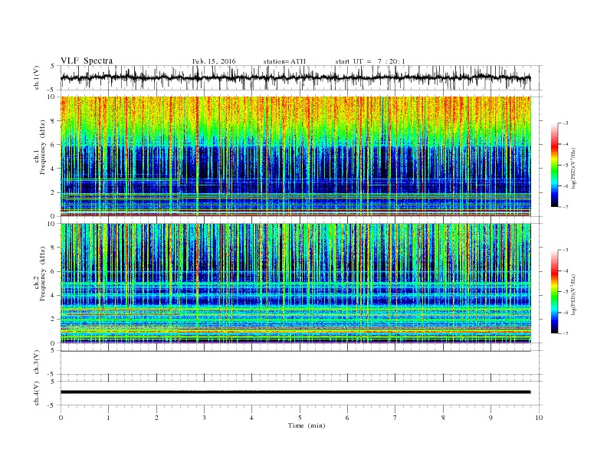Click the 'start UT = 7:20:1' text
The height and width of the screenshot is (469, 607).
pos(370,61)
